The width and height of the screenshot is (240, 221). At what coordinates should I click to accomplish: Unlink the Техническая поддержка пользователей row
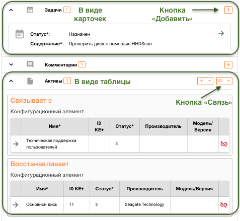224,144
